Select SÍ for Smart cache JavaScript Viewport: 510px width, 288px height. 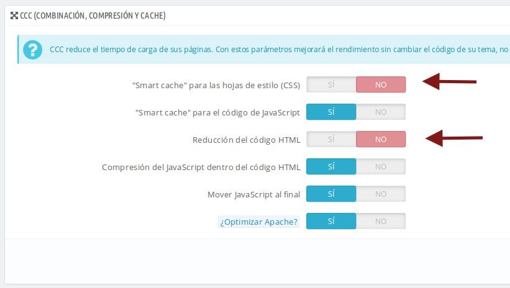pyautogui.click(x=331, y=112)
